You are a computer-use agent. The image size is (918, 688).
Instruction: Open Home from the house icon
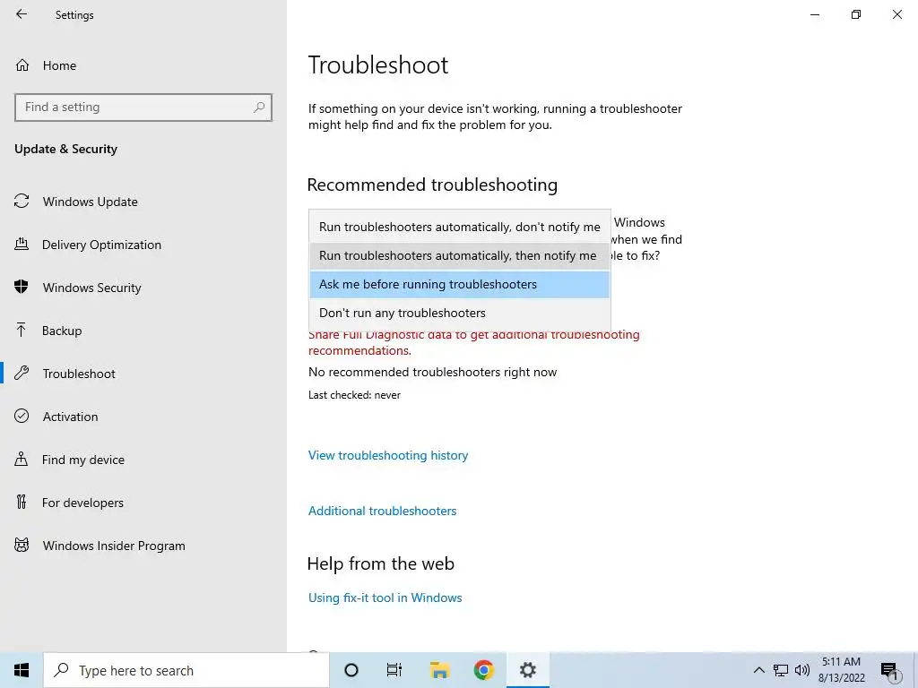(22, 64)
